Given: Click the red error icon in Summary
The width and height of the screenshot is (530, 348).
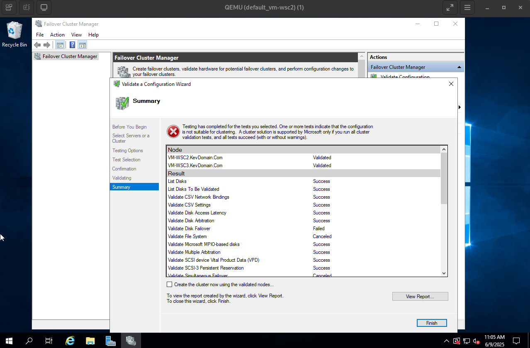Looking at the screenshot, I should click(x=173, y=132).
